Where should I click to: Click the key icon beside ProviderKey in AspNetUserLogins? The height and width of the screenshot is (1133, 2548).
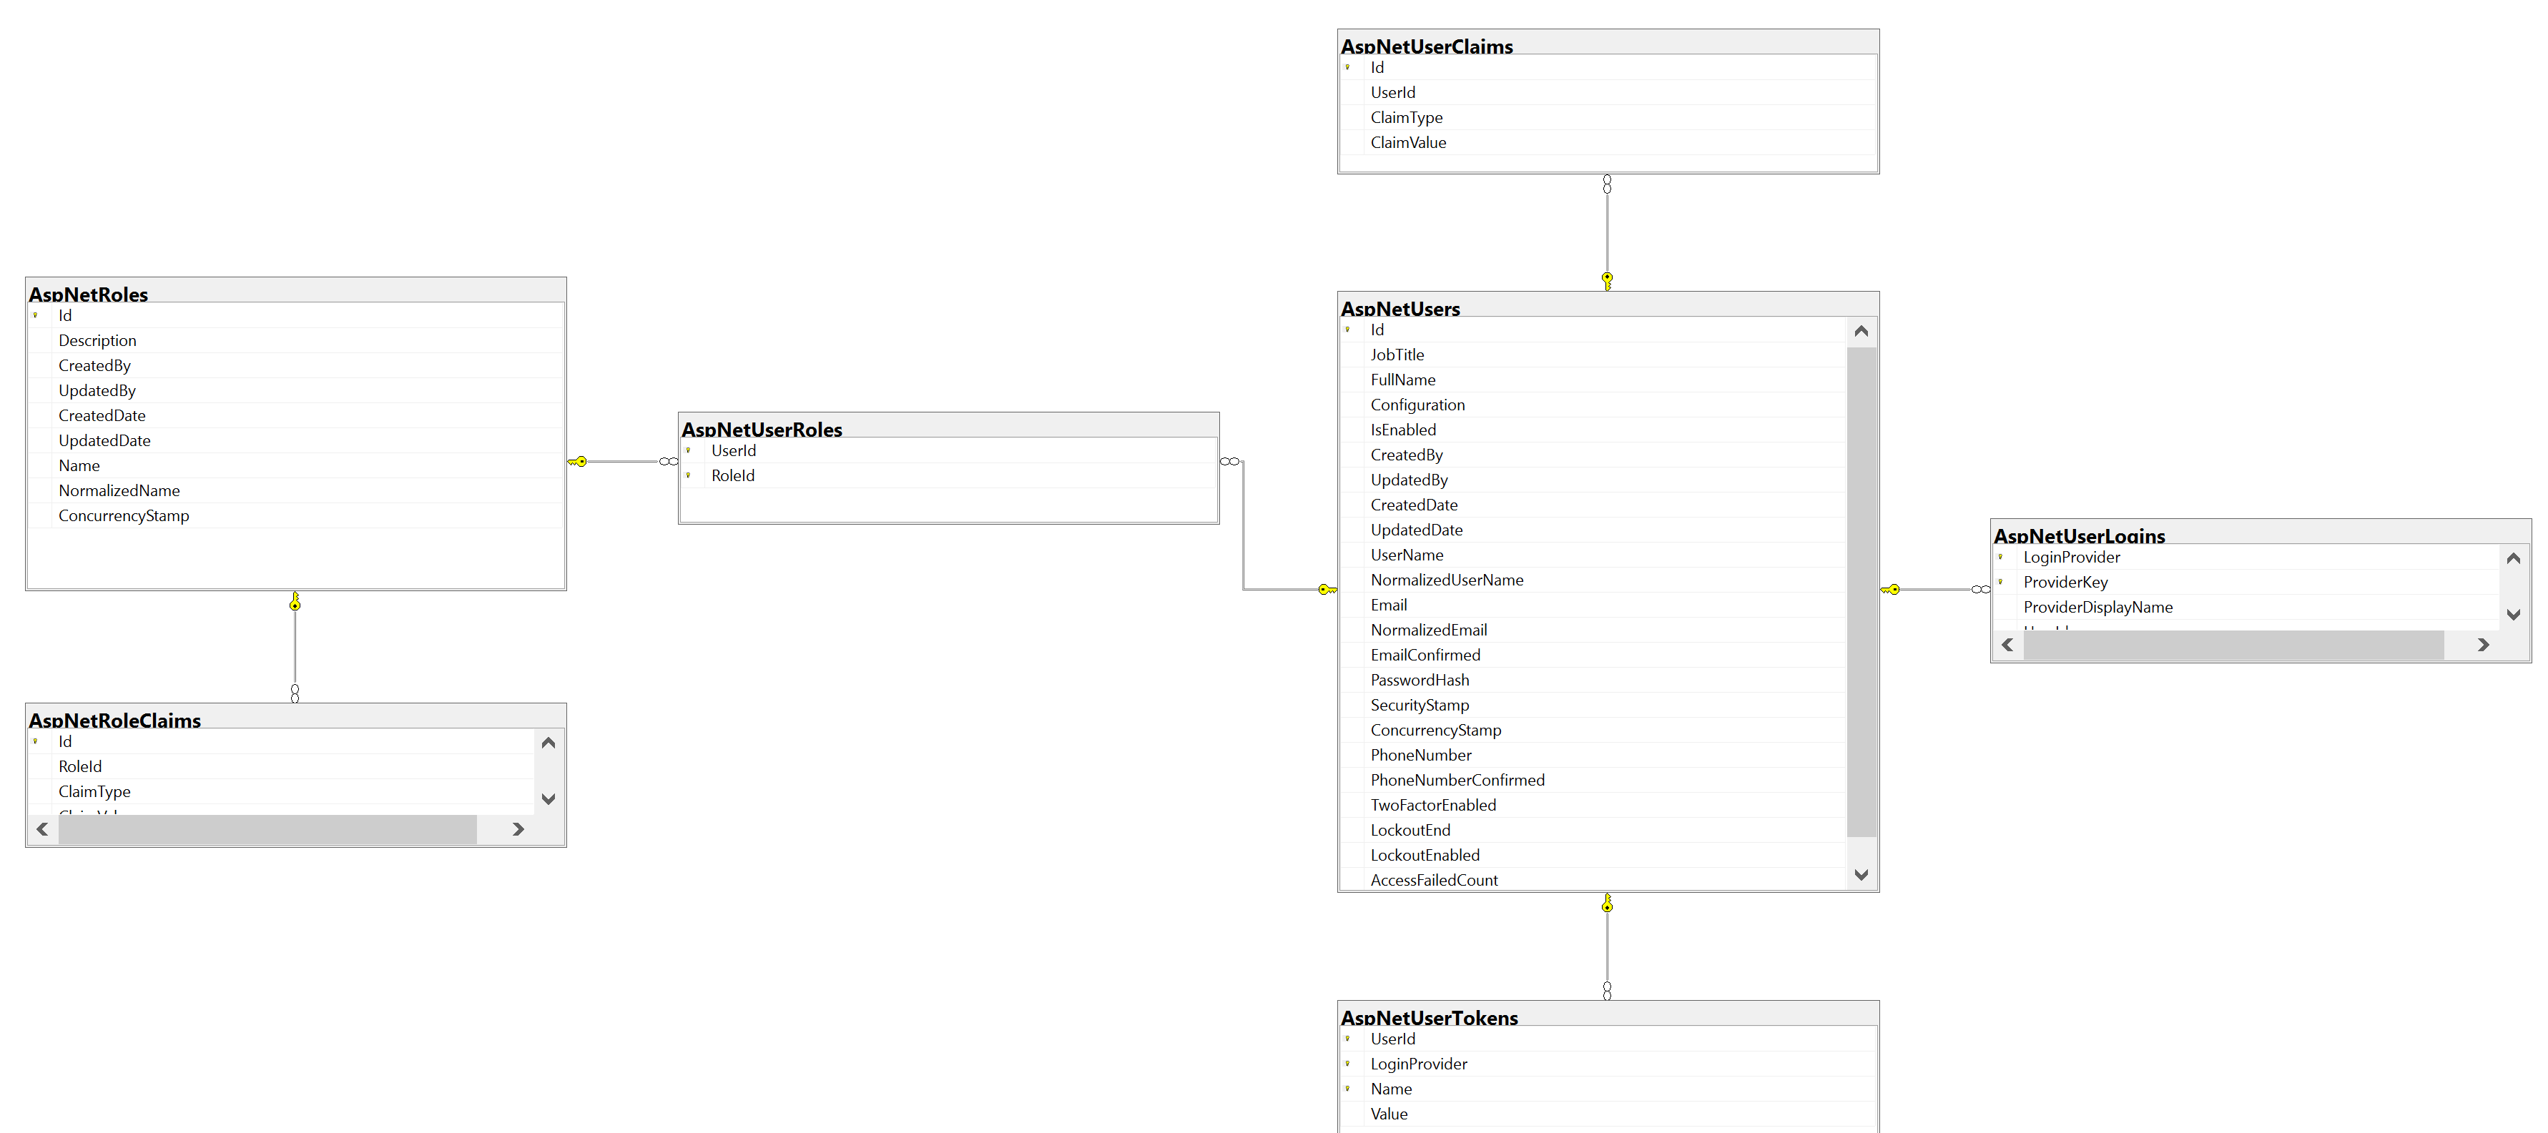pos(2000,583)
